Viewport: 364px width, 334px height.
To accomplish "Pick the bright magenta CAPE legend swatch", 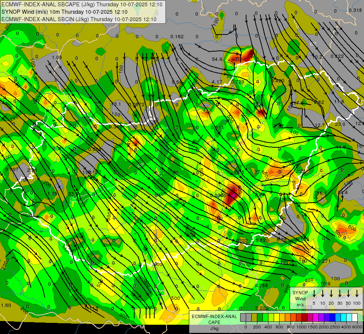I will (x=316, y=318).
